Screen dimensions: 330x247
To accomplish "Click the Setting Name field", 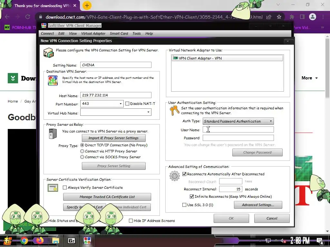I will [x=116, y=65].
